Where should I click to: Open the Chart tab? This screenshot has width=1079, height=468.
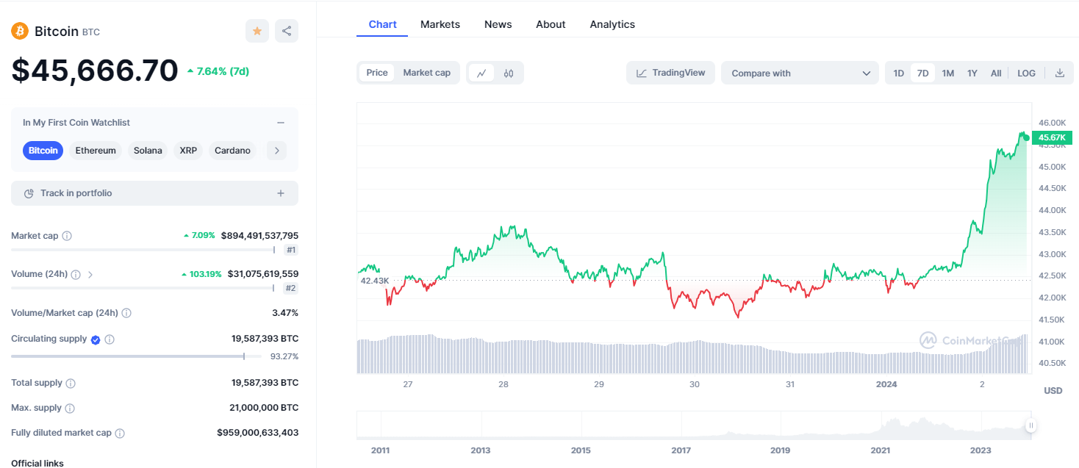click(x=382, y=24)
